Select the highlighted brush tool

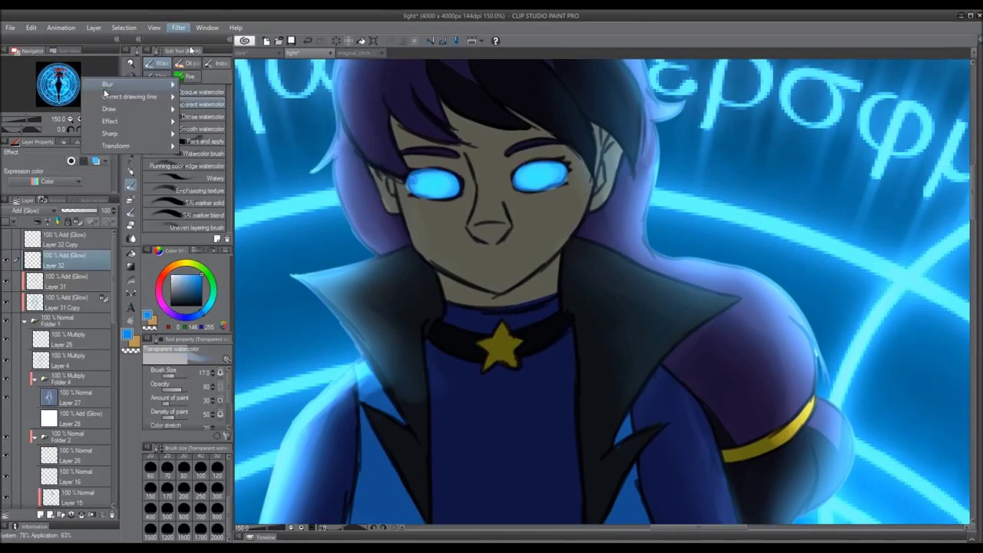[131, 185]
